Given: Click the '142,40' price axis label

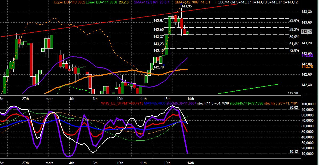Looking at the screenshot, I should click(306, 85).
